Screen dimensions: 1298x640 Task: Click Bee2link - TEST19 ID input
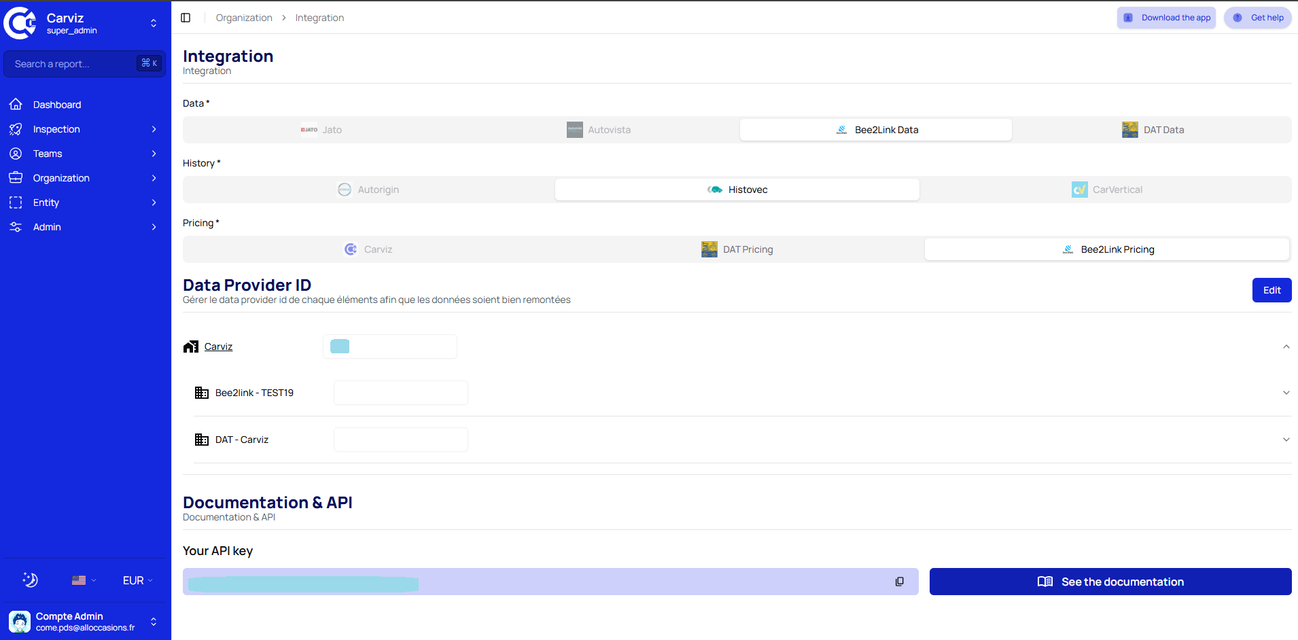click(401, 393)
